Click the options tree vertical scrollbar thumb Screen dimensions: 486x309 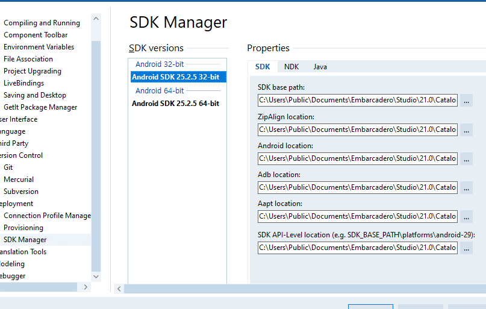pyautogui.click(x=96, y=156)
